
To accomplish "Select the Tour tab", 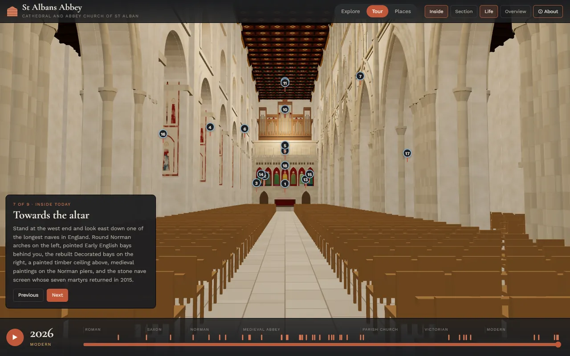I will coord(378,12).
